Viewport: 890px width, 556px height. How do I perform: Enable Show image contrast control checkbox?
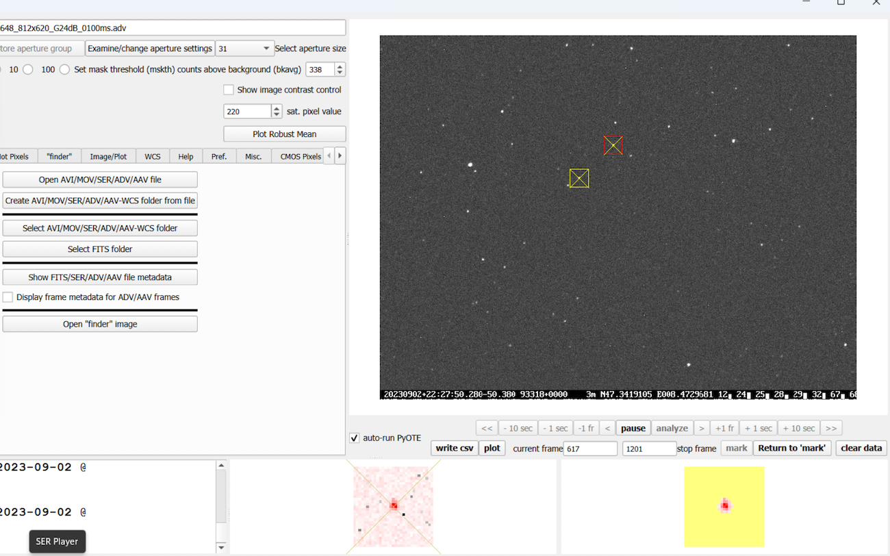[229, 90]
